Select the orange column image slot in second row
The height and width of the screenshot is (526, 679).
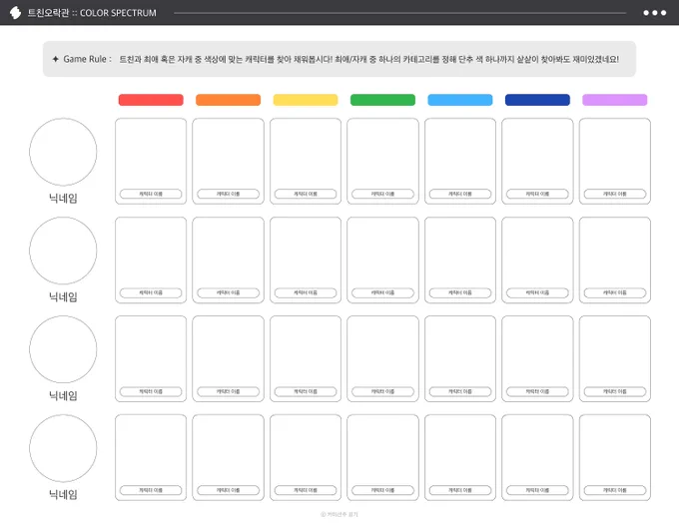click(x=229, y=260)
